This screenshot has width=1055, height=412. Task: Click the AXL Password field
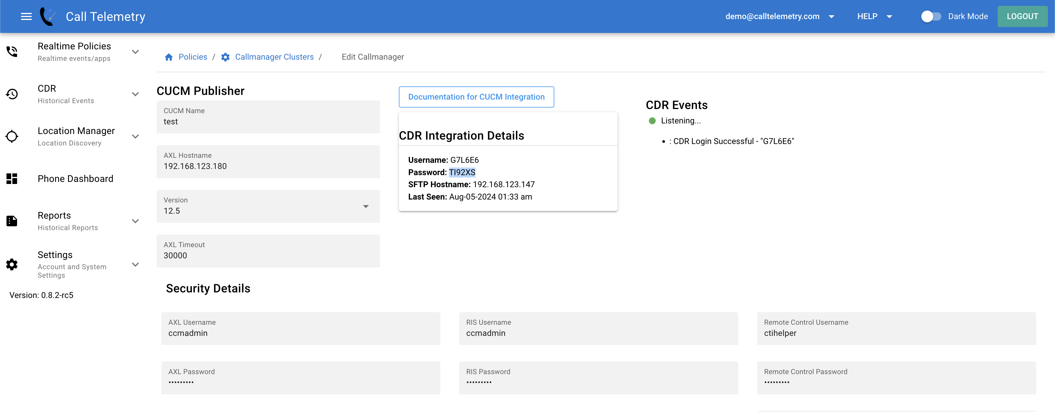click(301, 378)
